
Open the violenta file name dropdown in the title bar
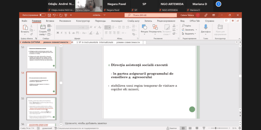click(104, 15)
